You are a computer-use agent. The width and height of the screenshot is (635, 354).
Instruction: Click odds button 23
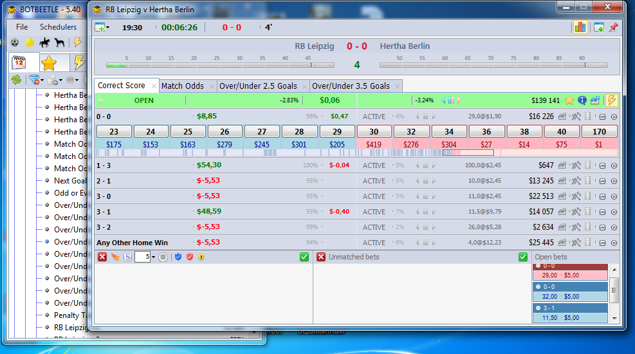click(x=115, y=132)
